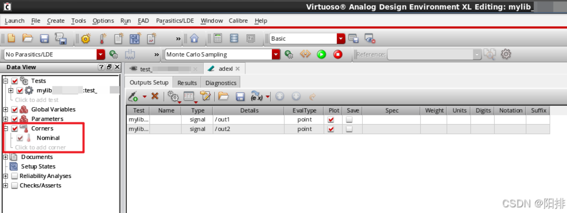Click the save-as script icon in top toolbar
The image size is (567, 213).
click(x=61, y=39)
